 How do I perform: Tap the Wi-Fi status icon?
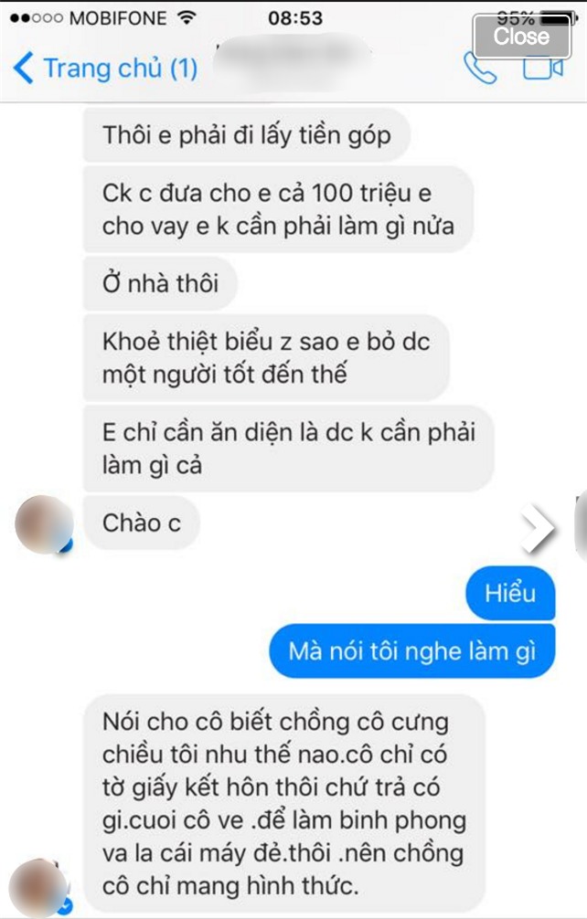(x=187, y=17)
